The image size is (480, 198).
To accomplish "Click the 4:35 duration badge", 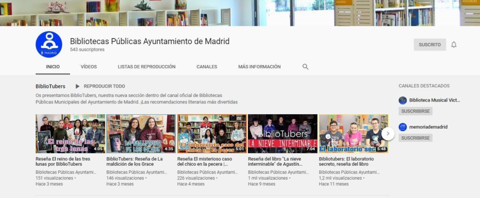I will coord(169,149).
